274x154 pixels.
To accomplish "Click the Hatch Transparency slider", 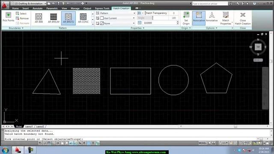I will coord(156,13).
